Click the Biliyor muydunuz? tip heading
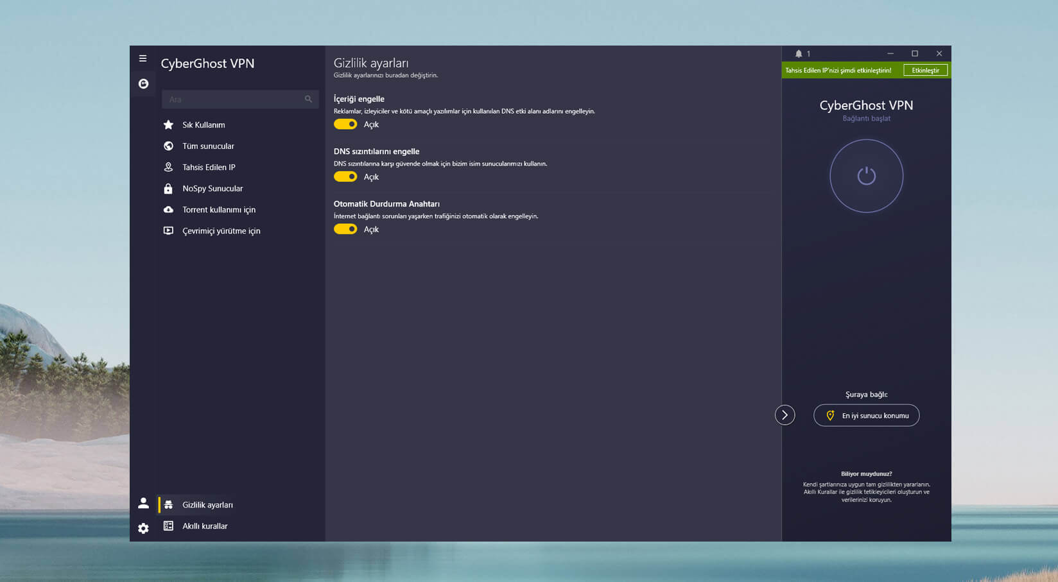Screen dimensions: 1058x582 pyautogui.click(x=866, y=474)
